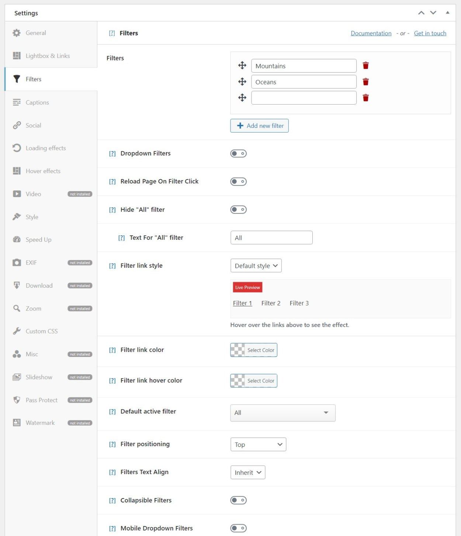The height and width of the screenshot is (536, 461).
Task: Turn on Hide "All" filter switch
Action: 238,209
